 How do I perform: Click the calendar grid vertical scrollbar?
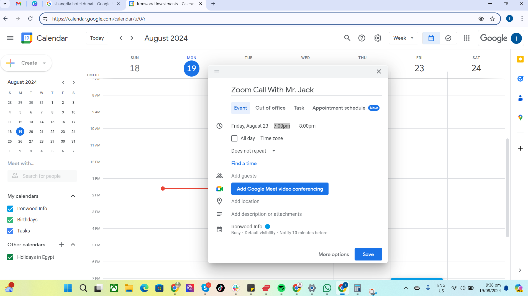pos(507,188)
